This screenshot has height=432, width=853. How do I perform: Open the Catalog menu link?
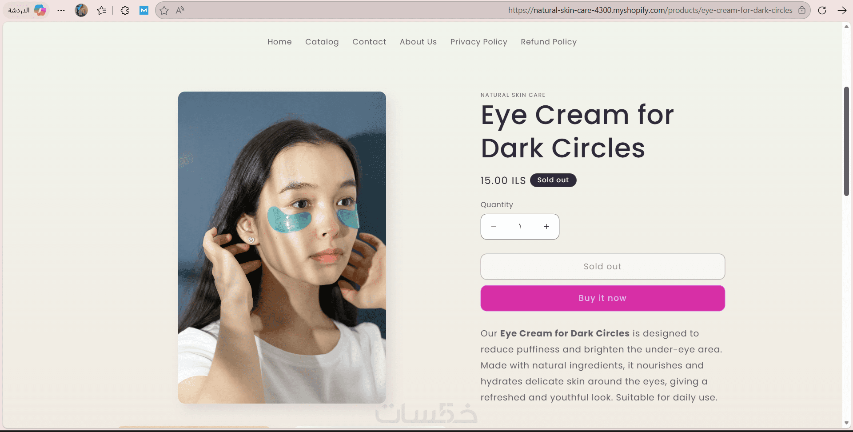[x=322, y=42]
